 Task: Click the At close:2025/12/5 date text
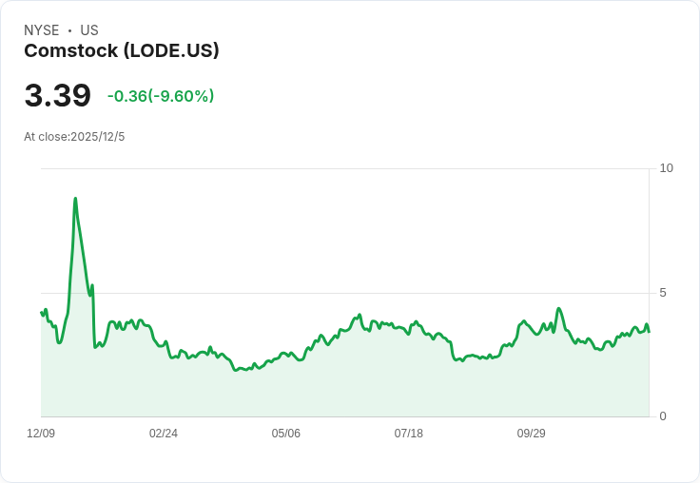pyautogui.click(x=74, y=137)
